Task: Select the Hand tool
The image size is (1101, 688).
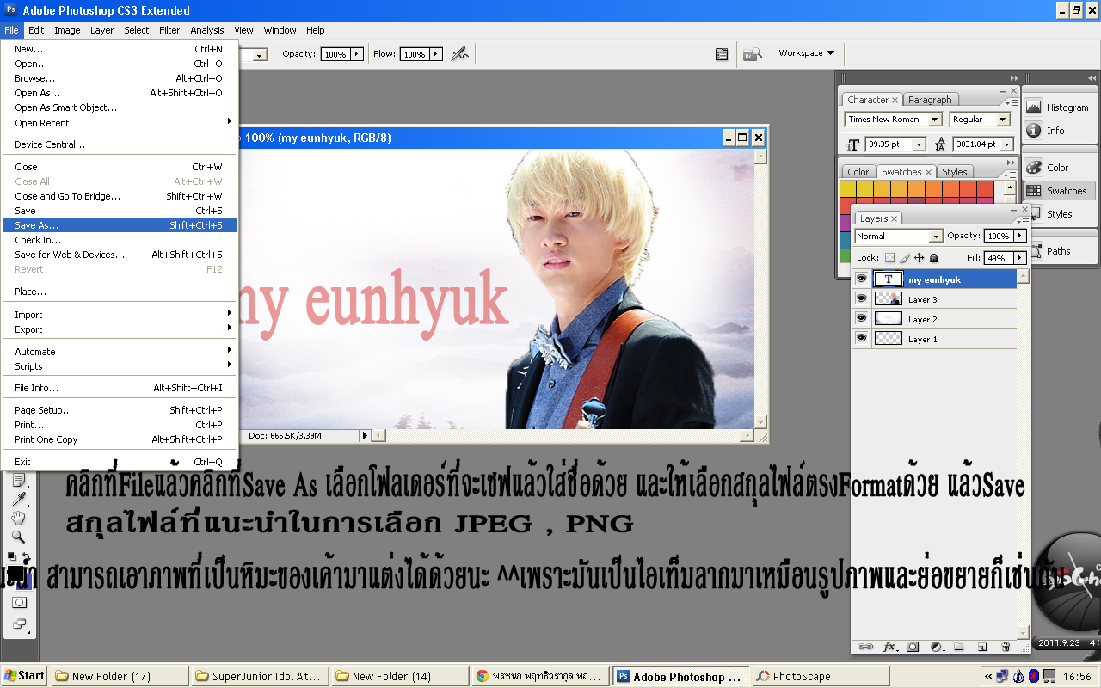Action: coord(19,518)
